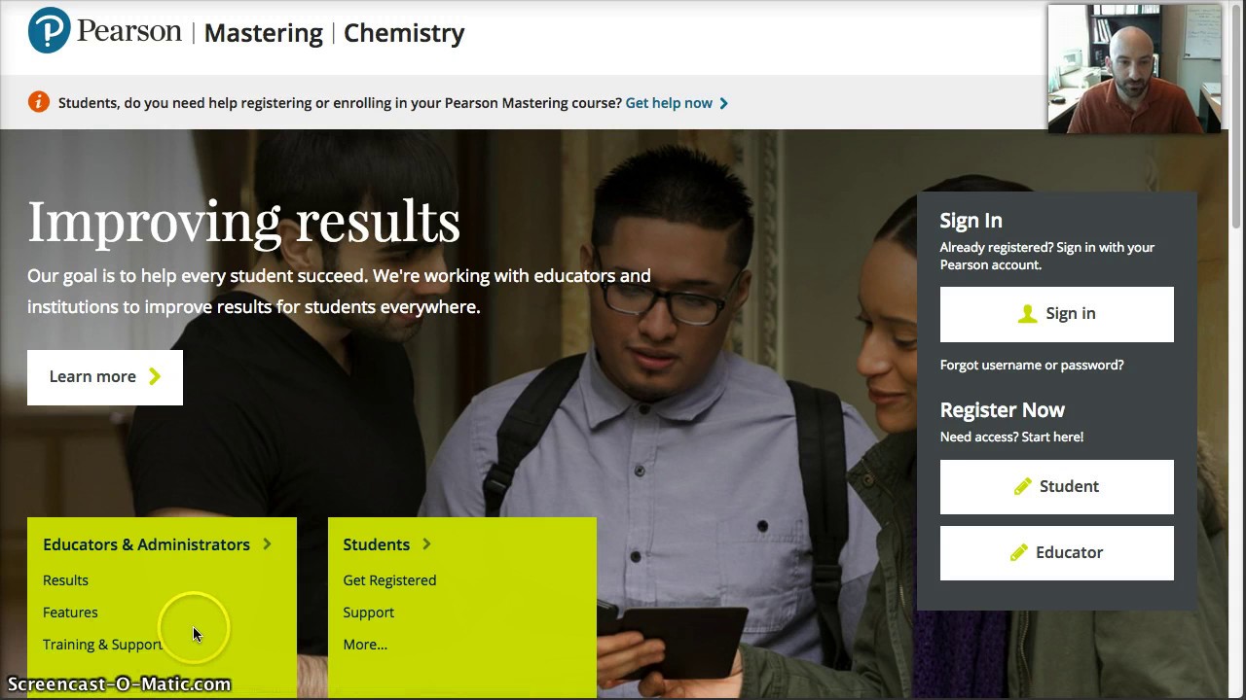Click chevron next to Get help now
This screenshot has height=700, width=1246.
click(x=723, y=103)
